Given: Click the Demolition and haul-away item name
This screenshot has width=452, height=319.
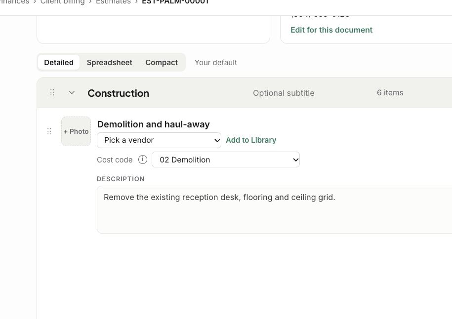Looking at the screenshot, I should 154,124.
